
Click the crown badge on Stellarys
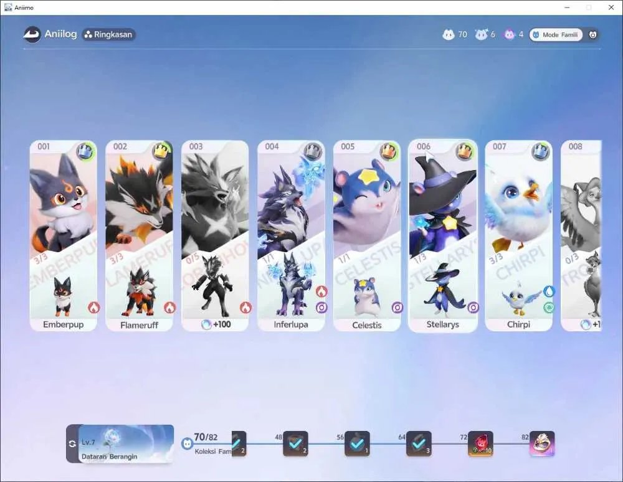pos(465,151)
